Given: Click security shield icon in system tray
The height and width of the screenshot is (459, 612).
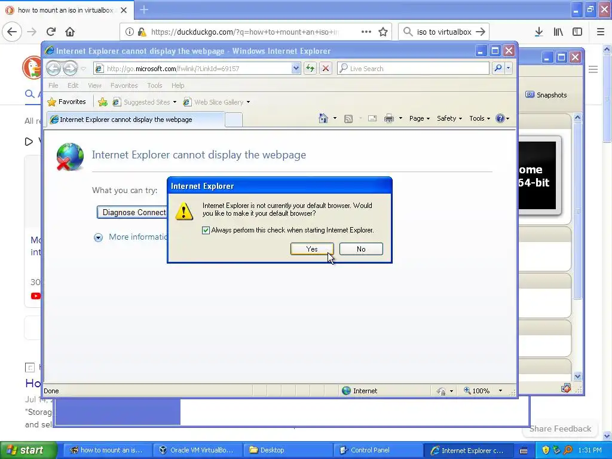Looking at the screenshot, I should coord(546,450).
